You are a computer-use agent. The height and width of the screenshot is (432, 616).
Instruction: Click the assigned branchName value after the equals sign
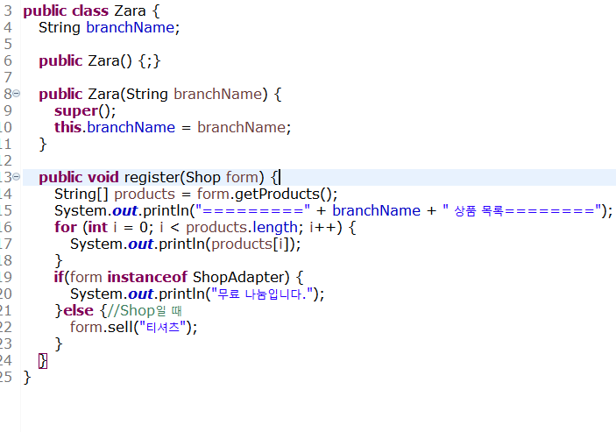point(242,127)
